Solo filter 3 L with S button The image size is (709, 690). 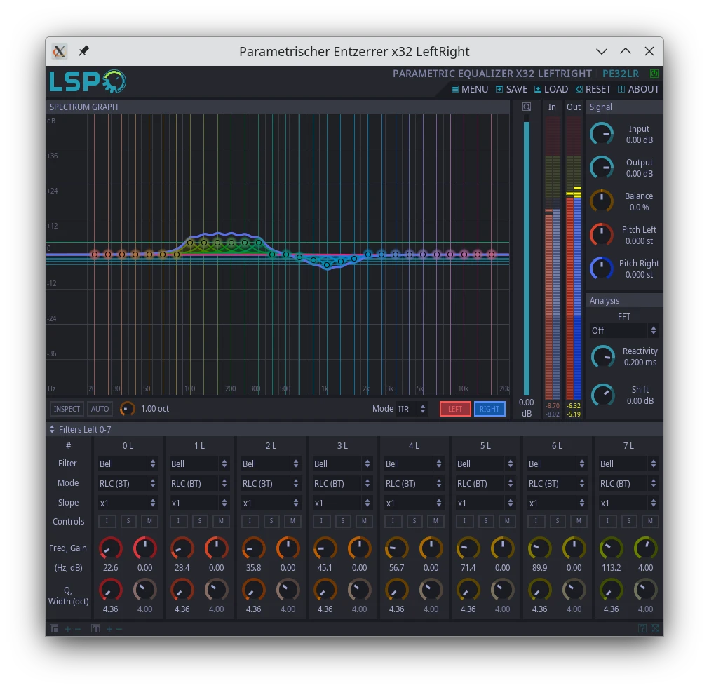pyautogui.click(x=343, y=521)
